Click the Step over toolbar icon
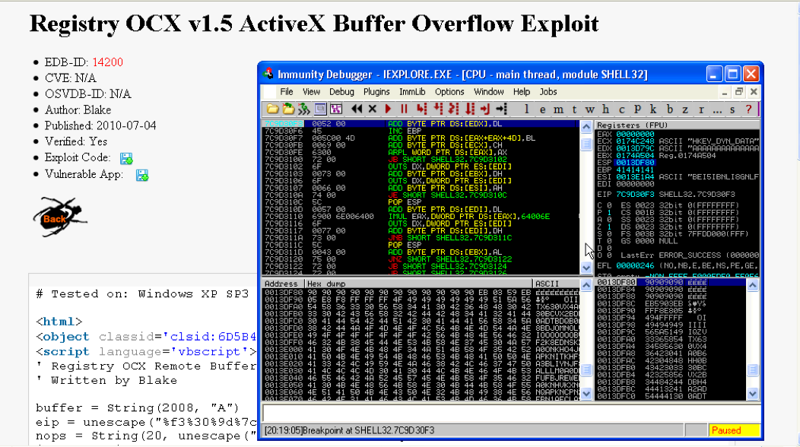Image resolution: width=800 pixels, height=447 pixels. [438, 109]
